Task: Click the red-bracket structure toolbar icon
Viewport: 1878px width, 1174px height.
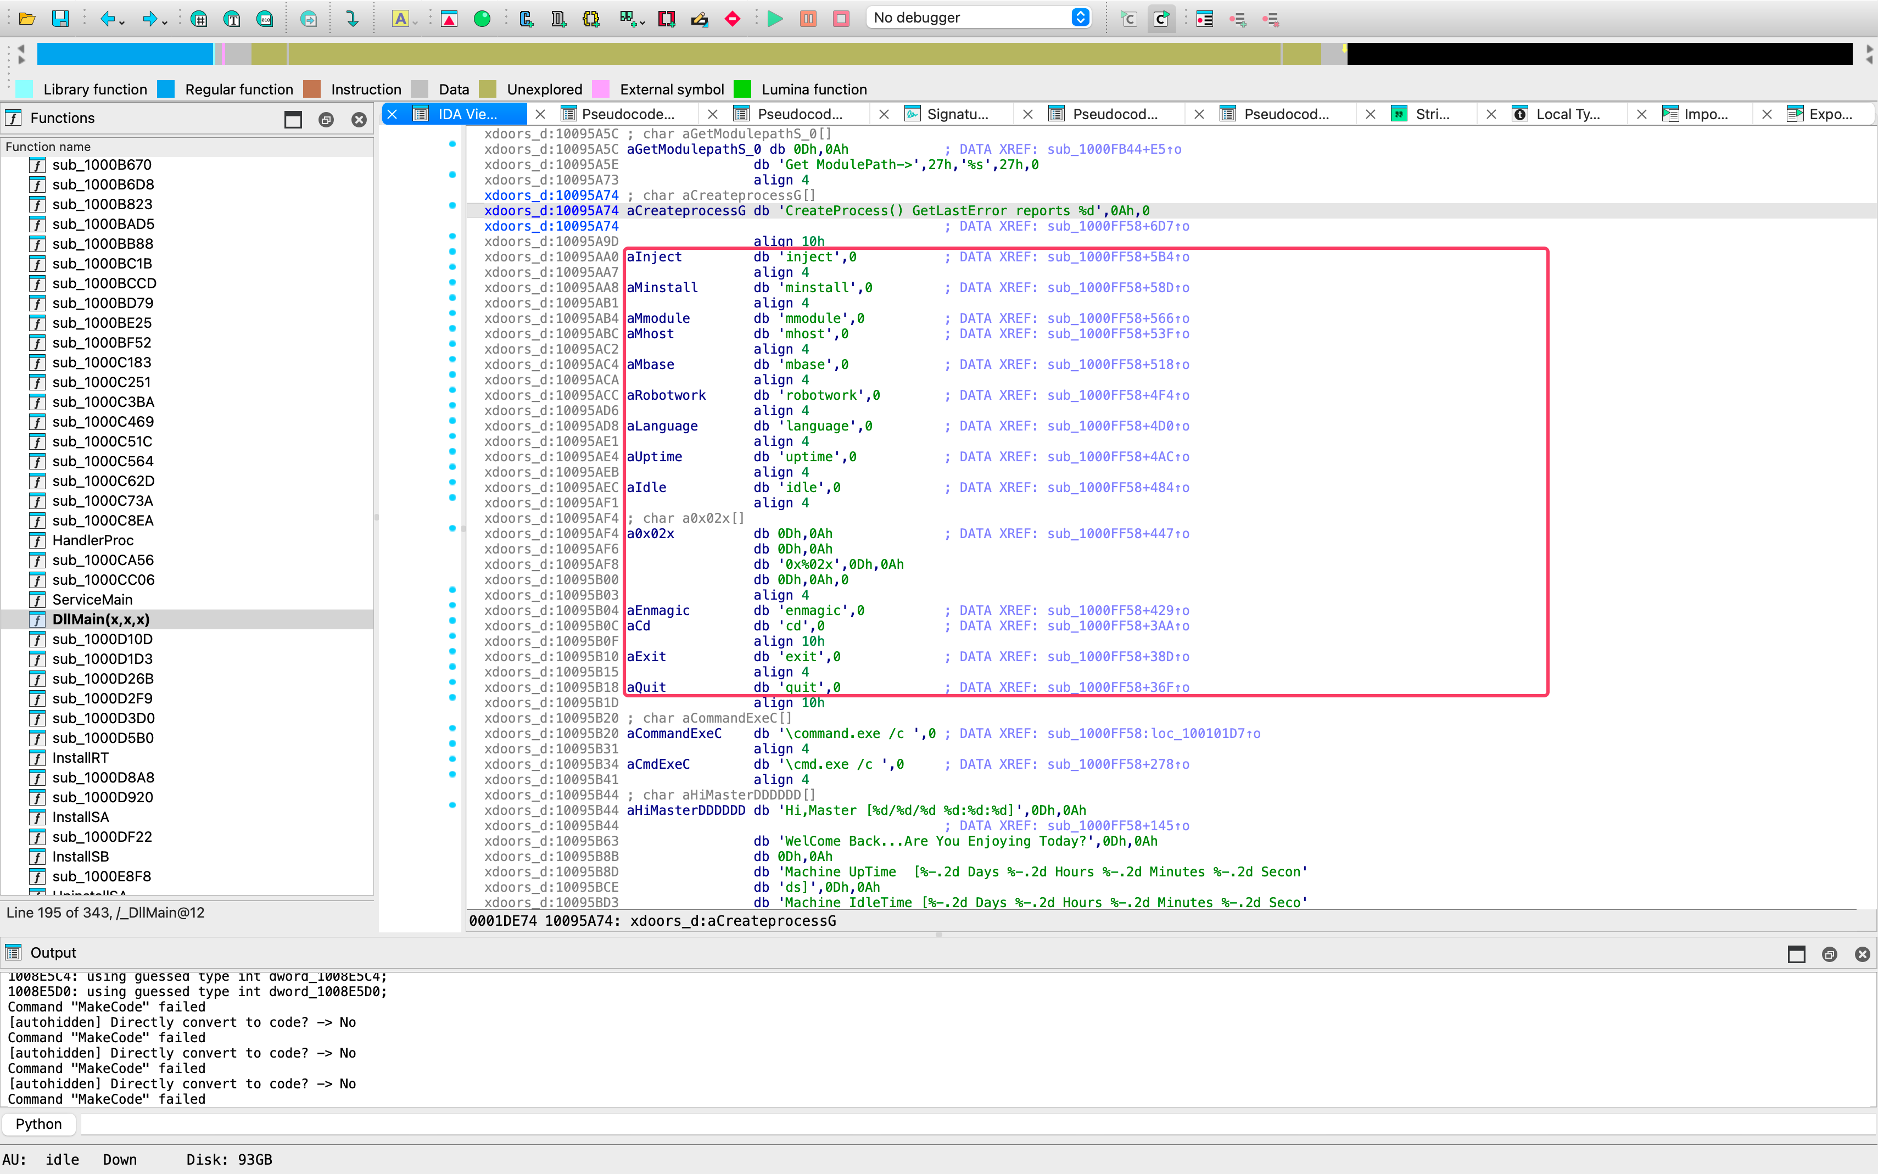Action: (667, 19)
